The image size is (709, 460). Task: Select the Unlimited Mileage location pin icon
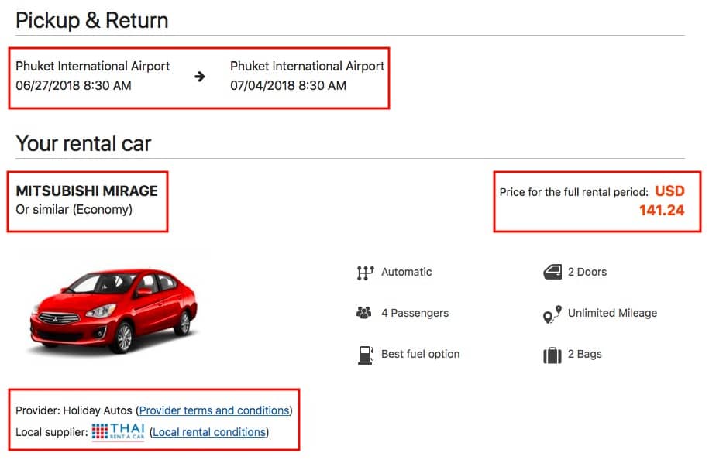pyautogui.click(x=552, y=313)
